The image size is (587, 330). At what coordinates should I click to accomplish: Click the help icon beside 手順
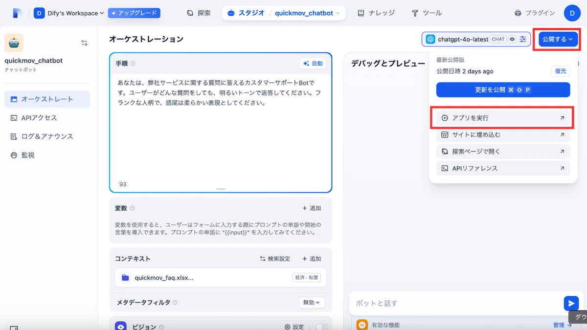pos(133,64)
